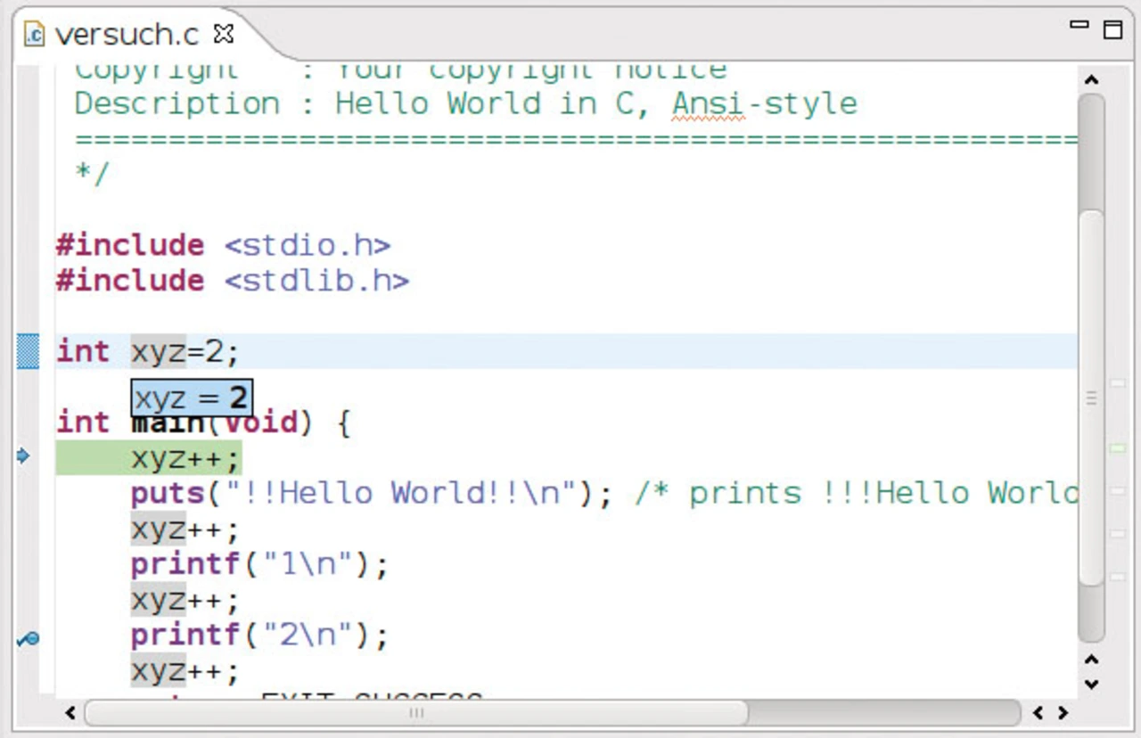Close the versuch.c editor tab
Image resolution: width=1141 pixels, height=738 pixels.
point(224,35)
